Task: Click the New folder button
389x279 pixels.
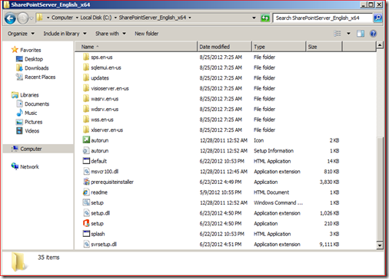Action: click(x=147, y=34)
